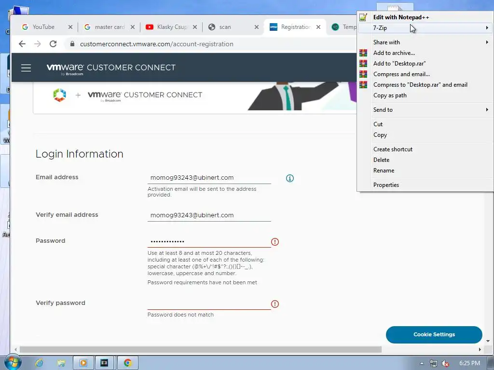
Task: Open Windows Explorer from taskbar
Action: click(x=61, y=363)
